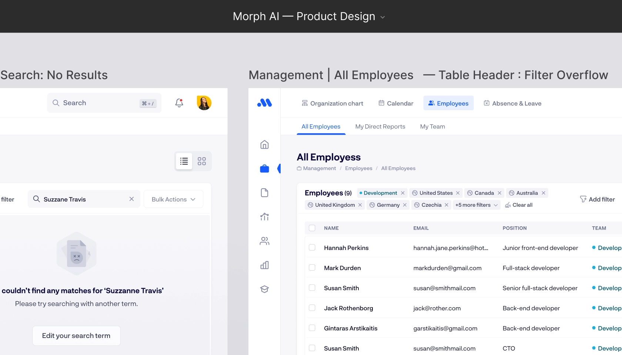The image size is (622, 355).
Task: Click the Edit your search term button
Action: click(x=76, y=336)
